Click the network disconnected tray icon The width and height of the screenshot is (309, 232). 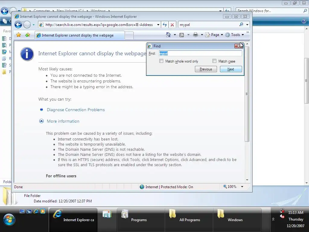pyautogui.click(x=282, y=211)
